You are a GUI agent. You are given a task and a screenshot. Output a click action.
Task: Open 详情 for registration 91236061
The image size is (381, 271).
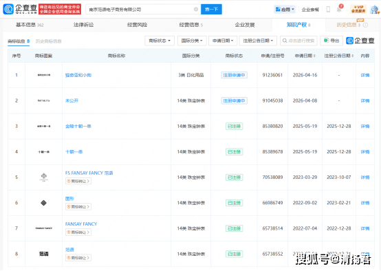pos(365,76)
